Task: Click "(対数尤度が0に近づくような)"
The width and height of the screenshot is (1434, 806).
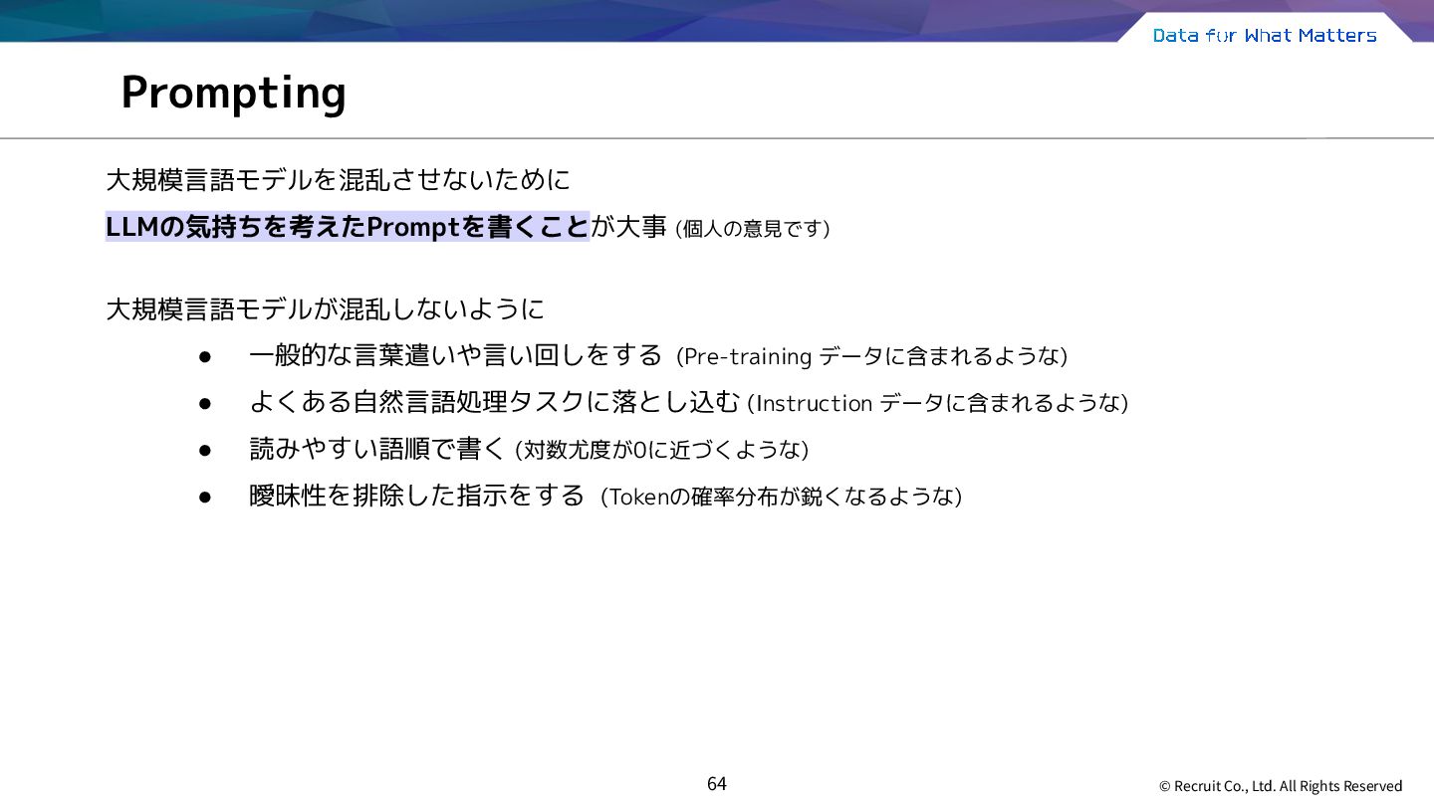Action: (x=661, y=450)
